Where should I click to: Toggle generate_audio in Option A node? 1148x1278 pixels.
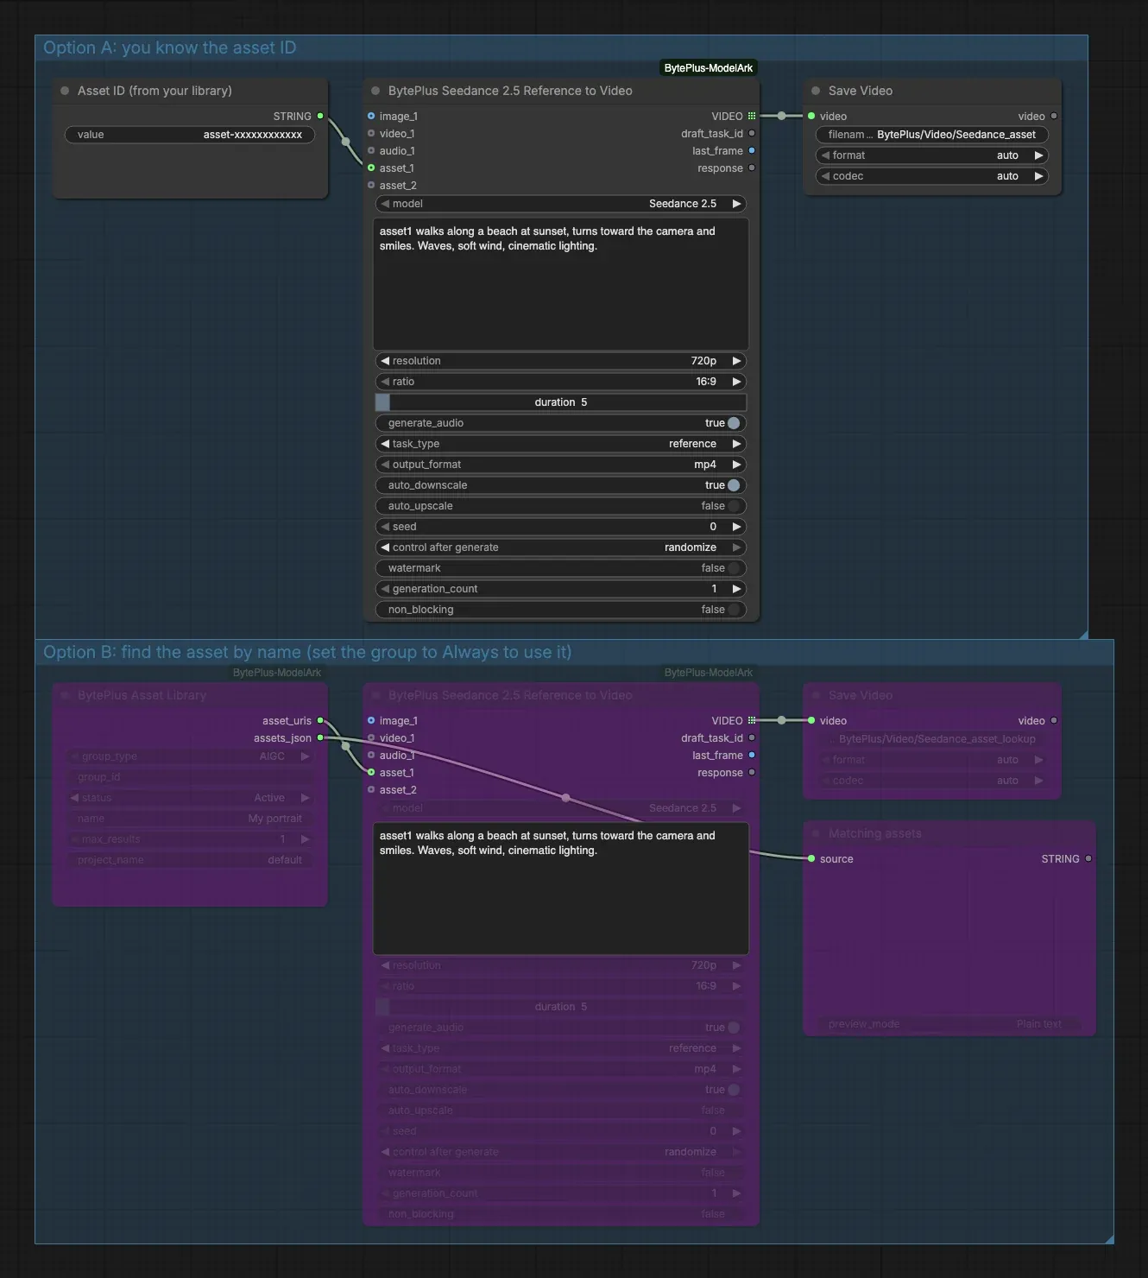(x=561, y=423)
